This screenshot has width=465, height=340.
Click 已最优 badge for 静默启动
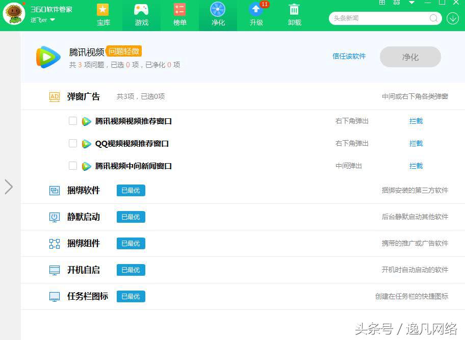click(x=131, y=217)
